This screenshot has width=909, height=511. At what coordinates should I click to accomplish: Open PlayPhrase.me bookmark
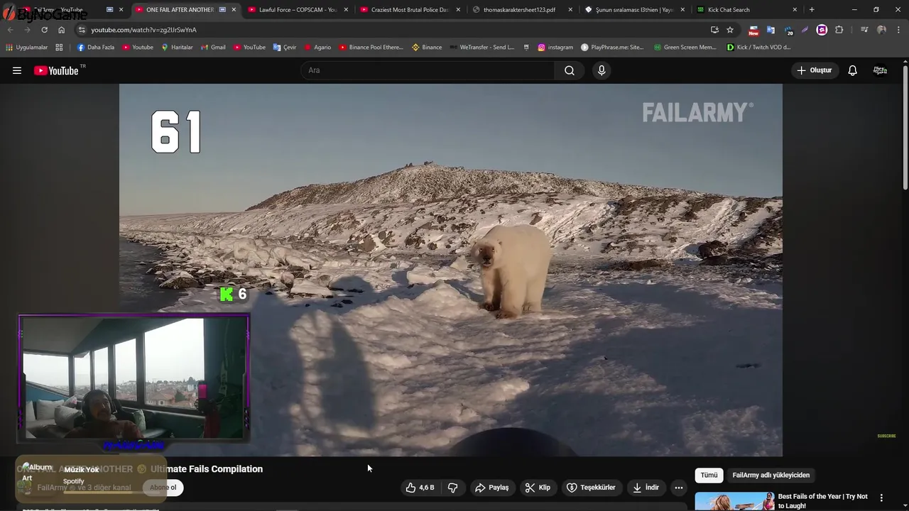click(x=612, y=47)
